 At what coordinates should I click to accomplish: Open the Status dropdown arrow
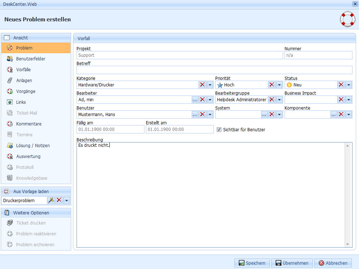click(349, 85)
